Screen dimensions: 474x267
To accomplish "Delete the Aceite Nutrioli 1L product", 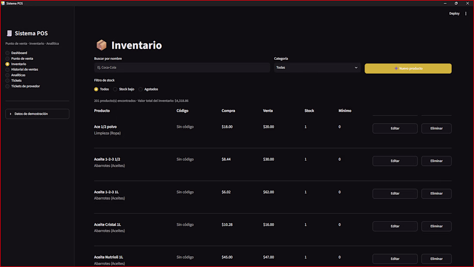I will (x=436, y=259).
